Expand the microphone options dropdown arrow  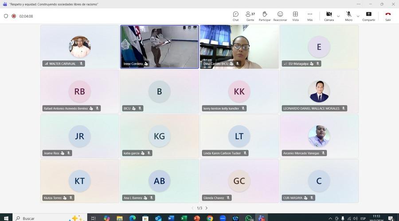point(358,16)
